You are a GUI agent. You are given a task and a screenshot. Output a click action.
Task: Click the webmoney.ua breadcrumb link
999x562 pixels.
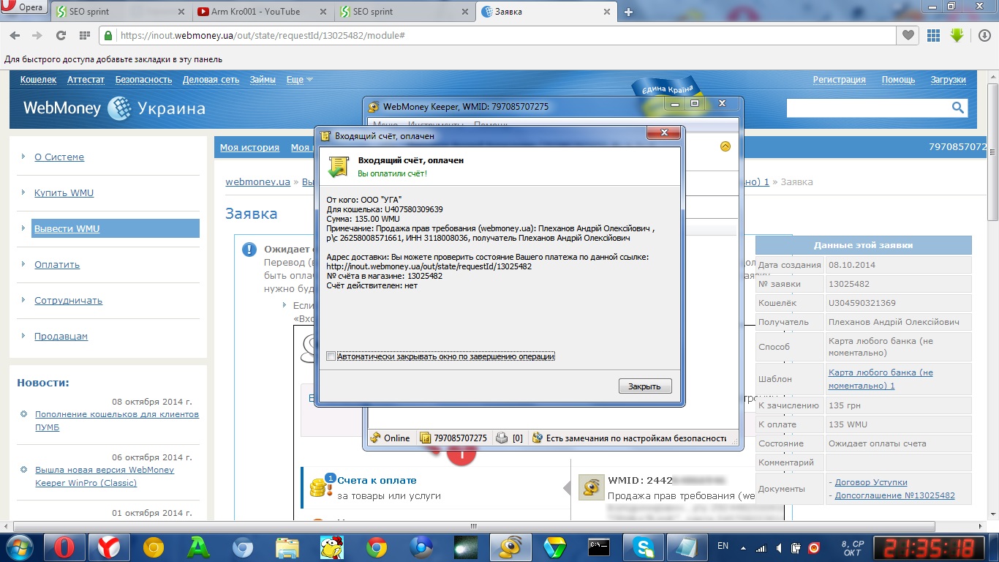click(x=257, y=181)
